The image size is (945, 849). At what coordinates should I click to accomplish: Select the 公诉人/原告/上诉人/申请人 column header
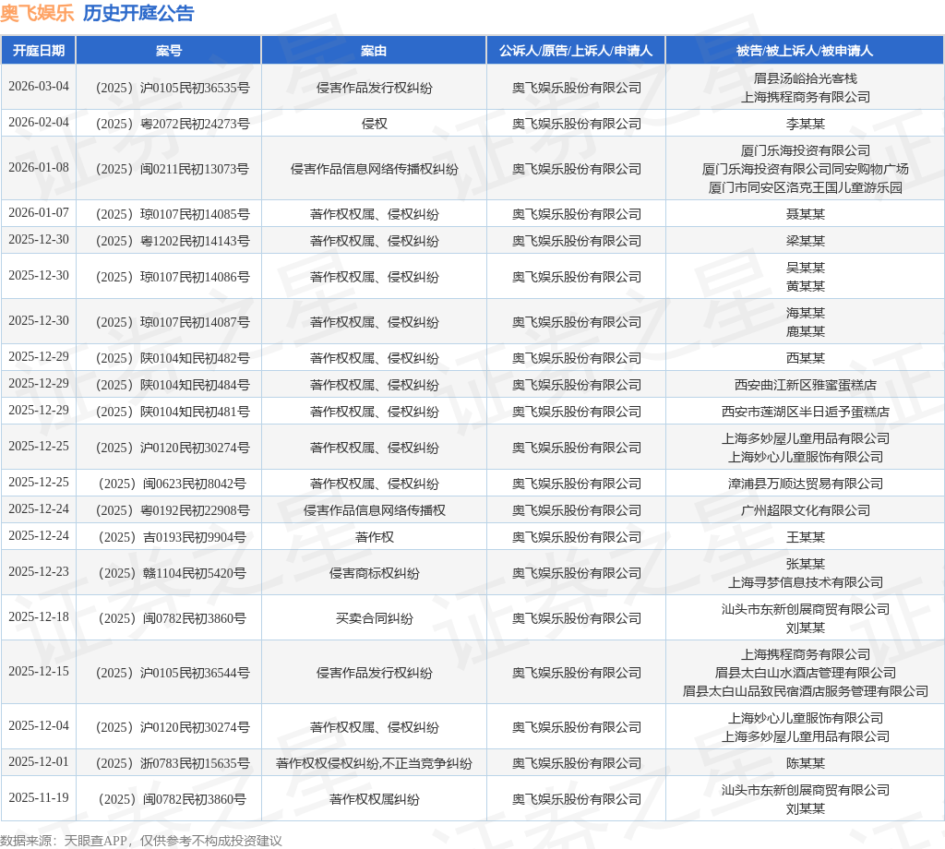tap(576, 51)
